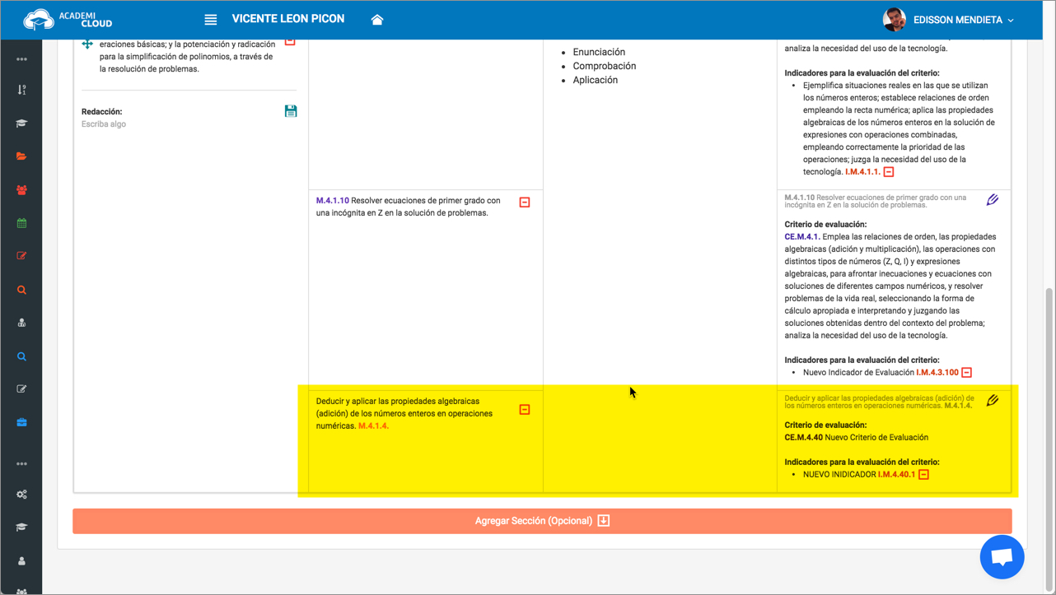Screen dimensions: 1056x595
Task: Open the chat bubble support widget
Action: coord(1002,557)
